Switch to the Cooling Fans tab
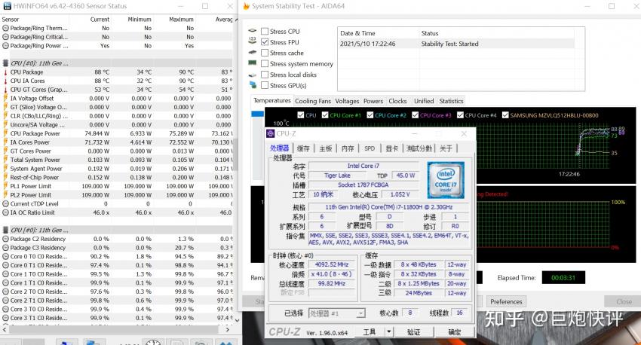Viewport: 641px width, 345px height. coord(313,101)
